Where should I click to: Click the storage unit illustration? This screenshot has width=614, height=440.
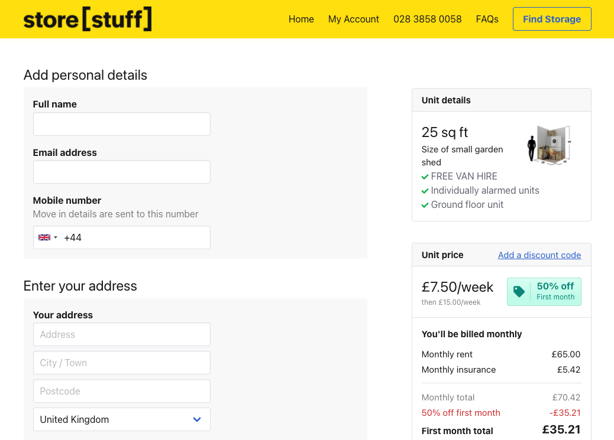click(x=550, y=145)
